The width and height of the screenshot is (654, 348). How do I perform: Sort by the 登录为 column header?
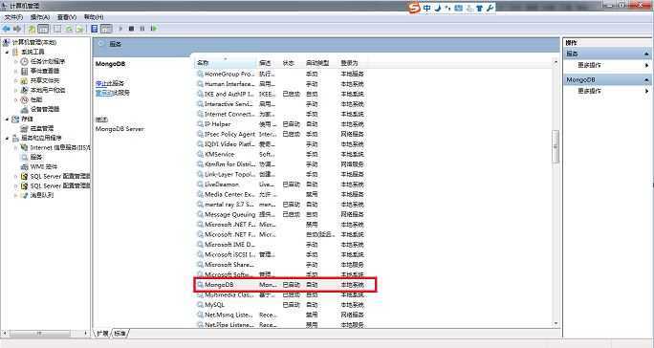(352, 63)
